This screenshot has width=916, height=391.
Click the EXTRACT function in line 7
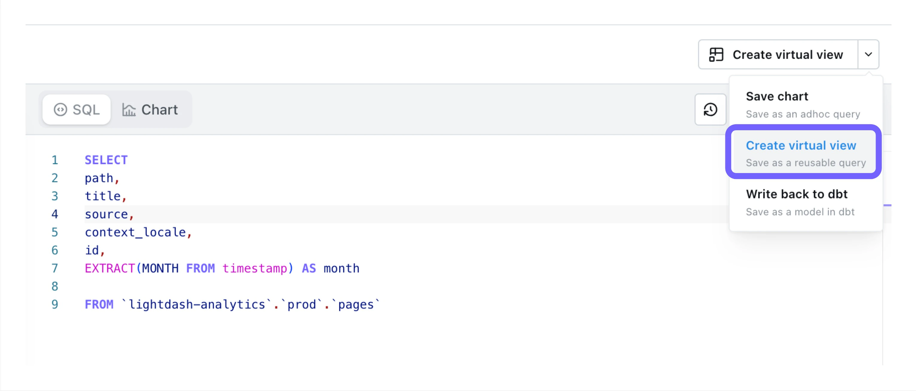coord(110,268)
